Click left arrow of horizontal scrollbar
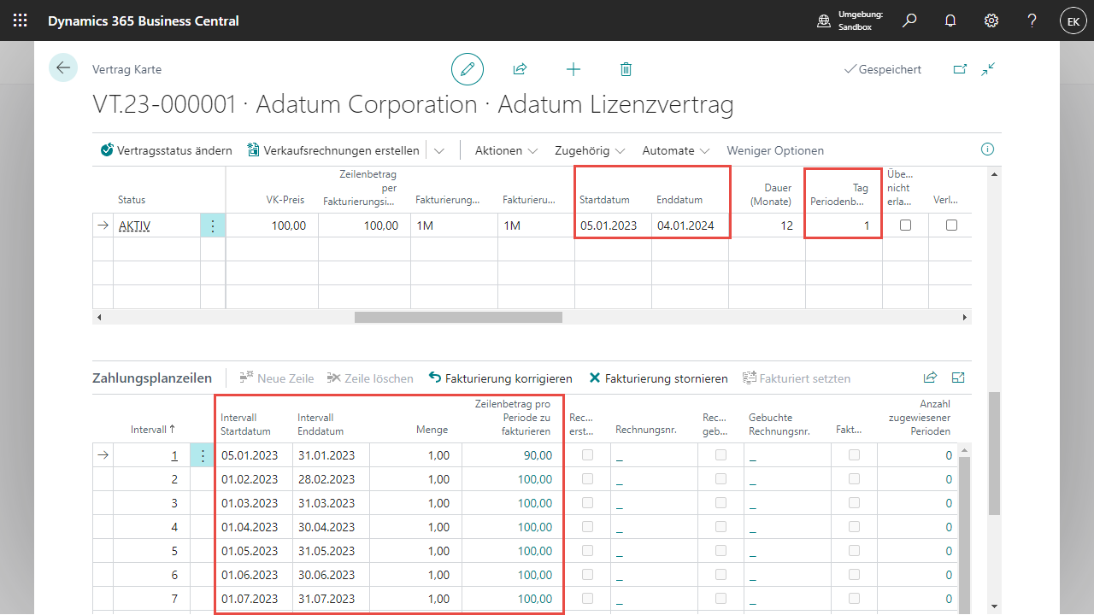Screen dimensions: 1094x615 (x=98, y=317)
